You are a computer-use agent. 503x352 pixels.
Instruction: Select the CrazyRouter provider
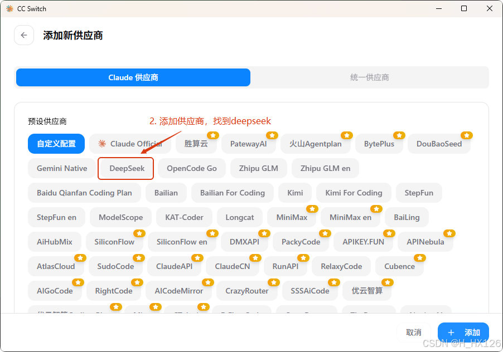[247, 291]
